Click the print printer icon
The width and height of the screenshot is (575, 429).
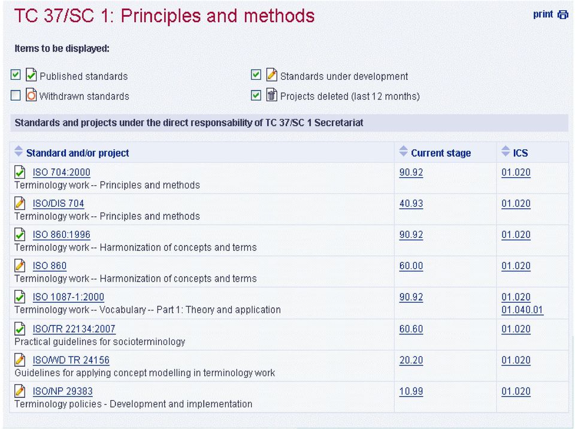562,14
